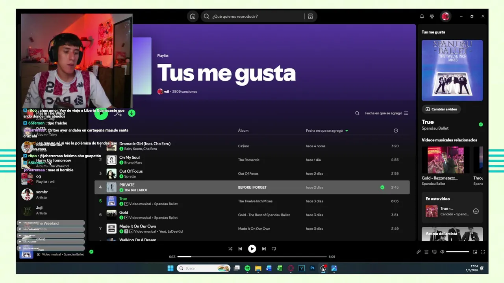Open Task View from the taskbar

[237, 268]
